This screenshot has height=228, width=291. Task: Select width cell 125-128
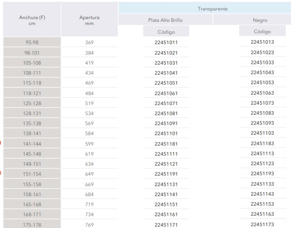(x=32, y=103)
